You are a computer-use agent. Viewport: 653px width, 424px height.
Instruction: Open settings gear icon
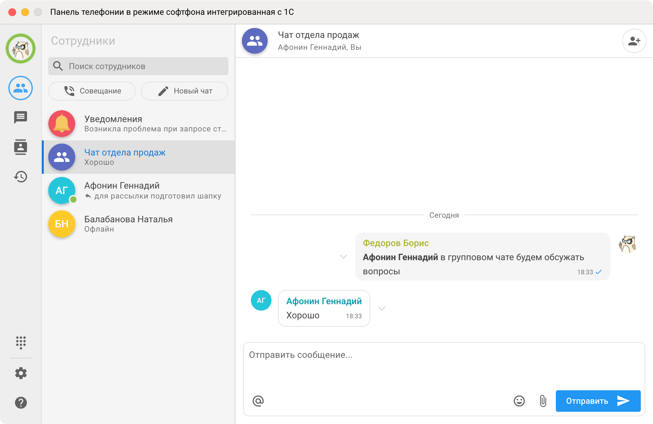(x=21, y=373)
